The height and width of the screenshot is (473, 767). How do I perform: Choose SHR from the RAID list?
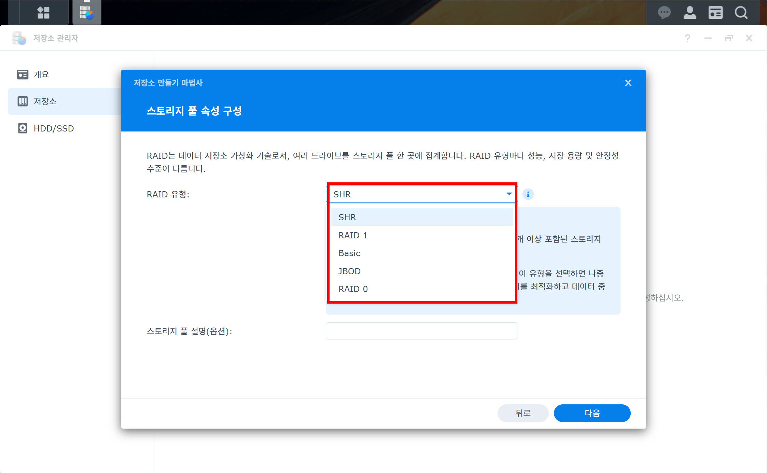[347, 217]
